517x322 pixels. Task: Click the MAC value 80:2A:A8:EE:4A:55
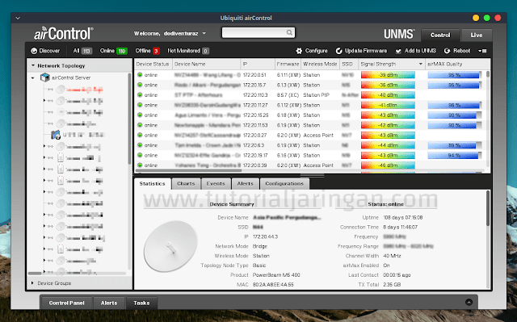[x=273, y=284]
